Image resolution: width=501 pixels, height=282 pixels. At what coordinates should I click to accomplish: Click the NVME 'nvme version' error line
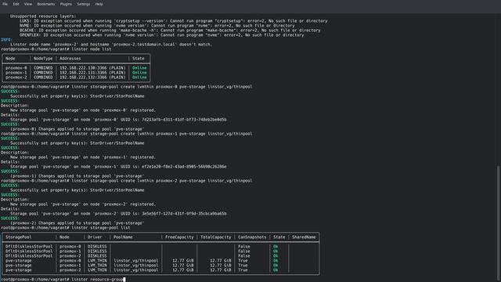pos(157,26)
